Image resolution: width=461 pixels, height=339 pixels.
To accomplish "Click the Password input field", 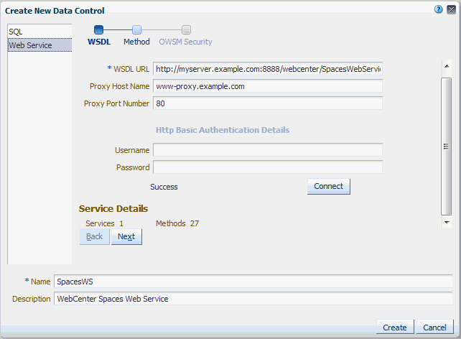I will coord(268,167).
